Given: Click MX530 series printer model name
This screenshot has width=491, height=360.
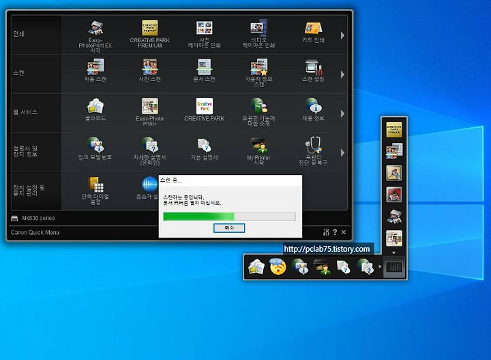Looking at the screenshot, I should point(38,218).
